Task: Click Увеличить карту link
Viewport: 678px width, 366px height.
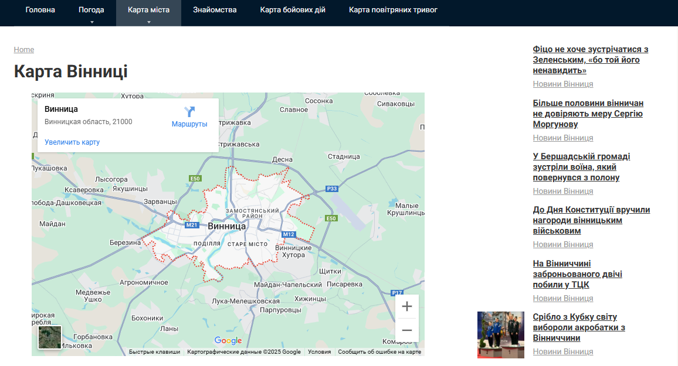Action: [x=72, y=142]
